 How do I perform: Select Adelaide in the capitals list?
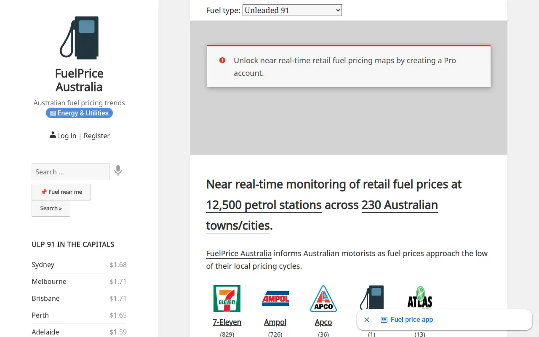tap(45, 332)
